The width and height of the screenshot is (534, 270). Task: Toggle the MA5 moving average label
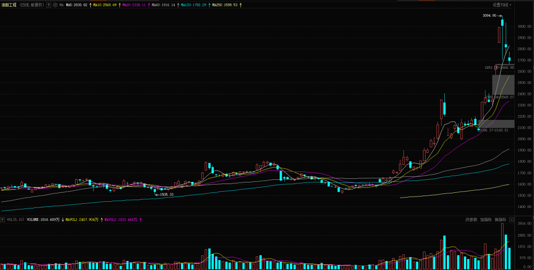[x=76, y=5]
